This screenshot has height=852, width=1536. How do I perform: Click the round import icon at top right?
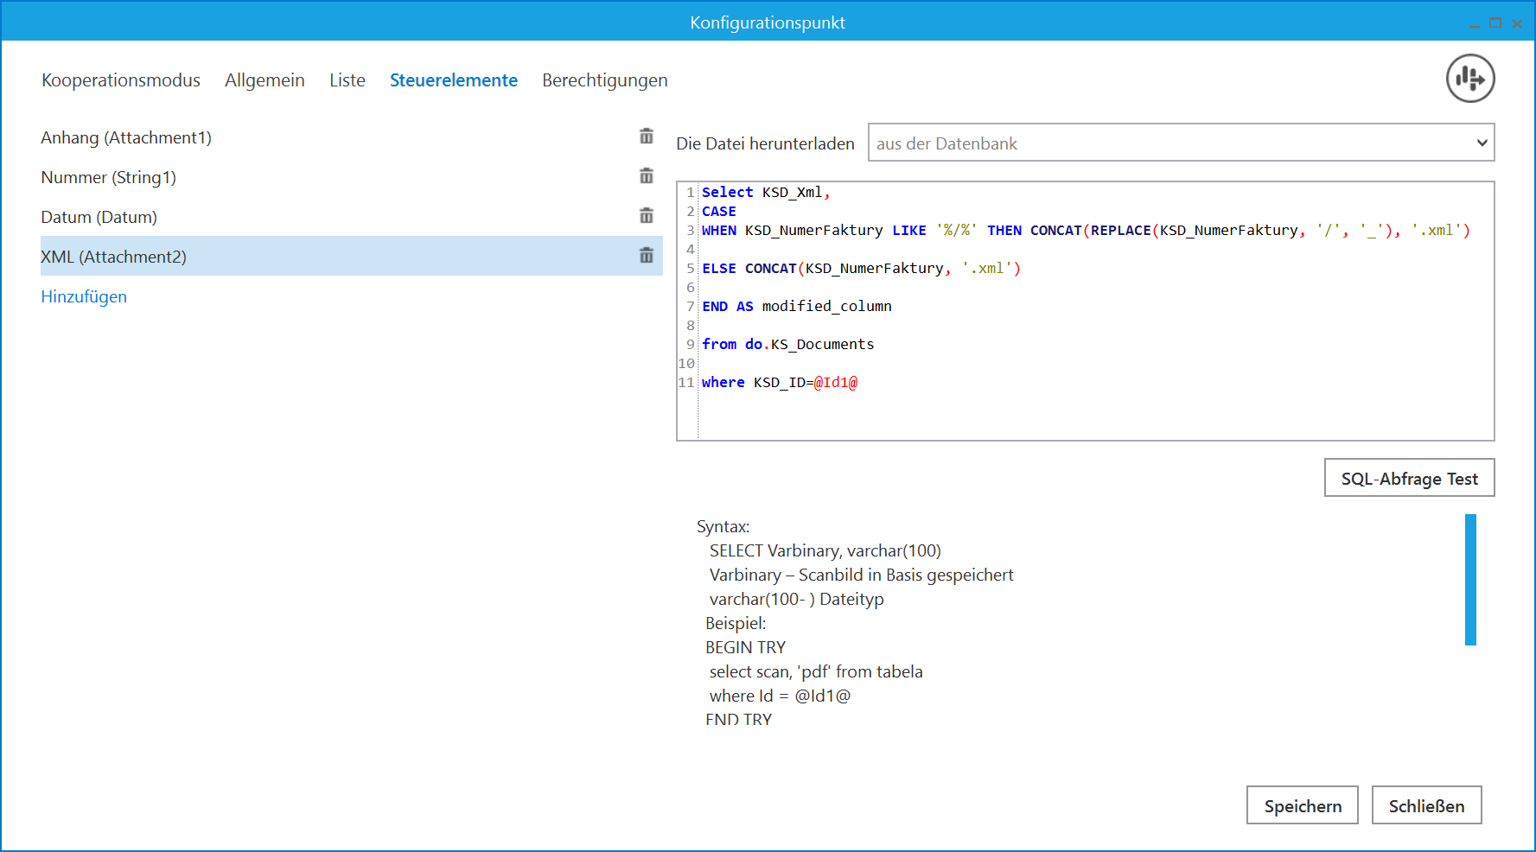[1470, 79]
